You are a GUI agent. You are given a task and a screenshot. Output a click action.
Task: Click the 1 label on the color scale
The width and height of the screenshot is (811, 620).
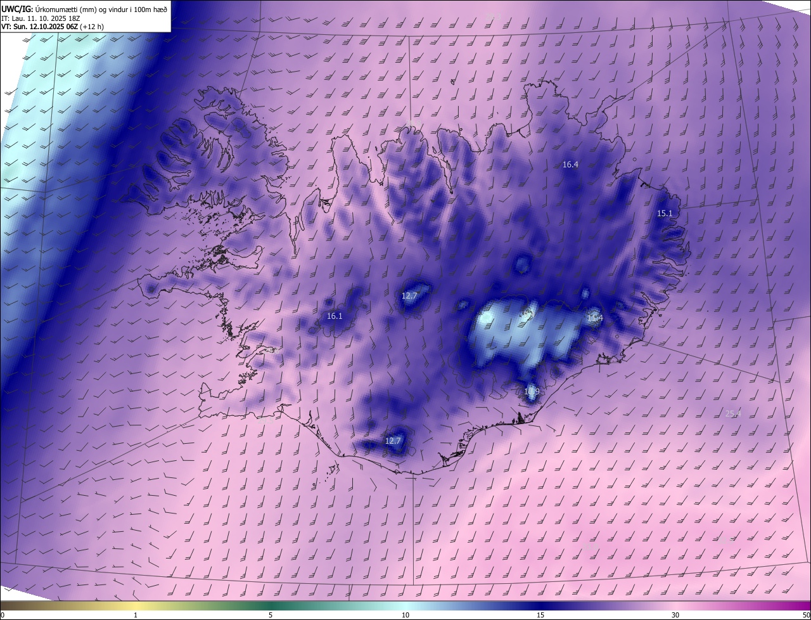click(x=136, y=615)
